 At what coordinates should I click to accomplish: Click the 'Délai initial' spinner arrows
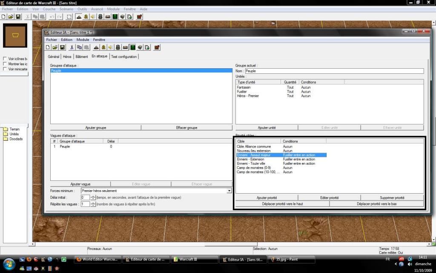(93, 197)
